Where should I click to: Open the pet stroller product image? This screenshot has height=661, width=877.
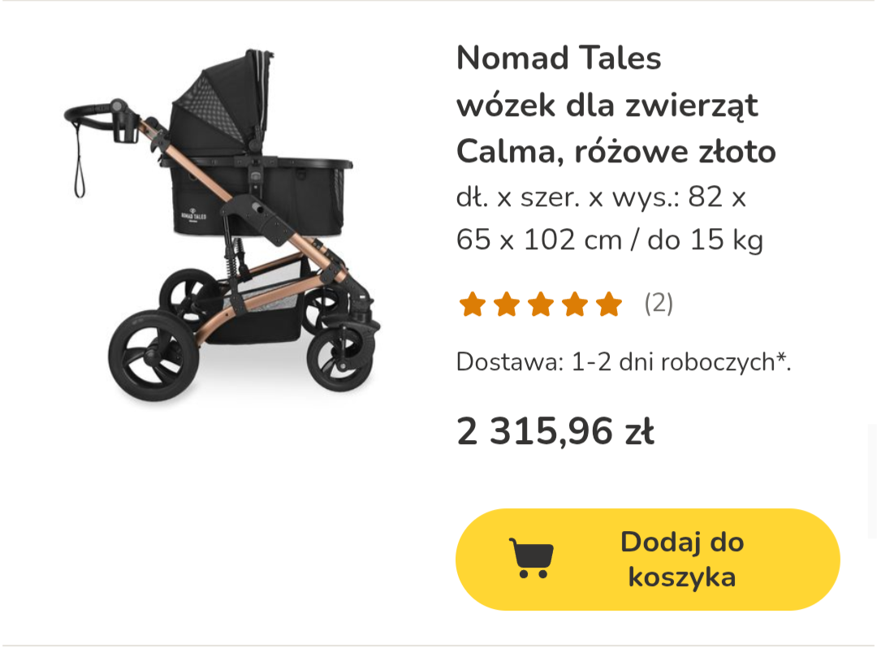click(222, 225)
